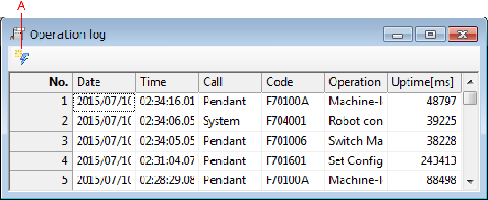Select the System call cell in row 2
The image size is (488, 200).
point(230,121)
